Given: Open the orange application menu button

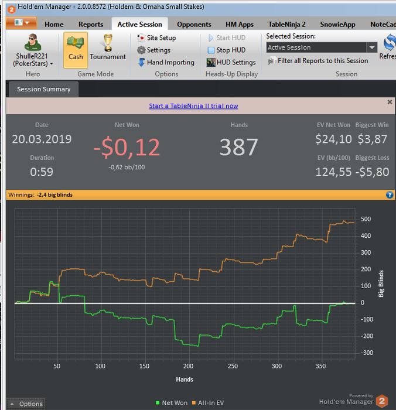Looking at the screenshot, I should point(21,23).
